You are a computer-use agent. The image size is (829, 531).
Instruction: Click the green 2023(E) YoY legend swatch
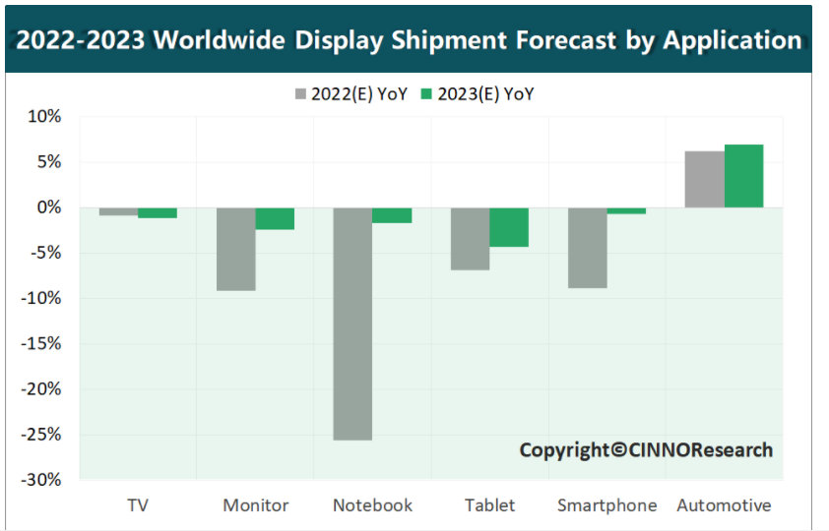pyautogui.click(x=426, y=94)
